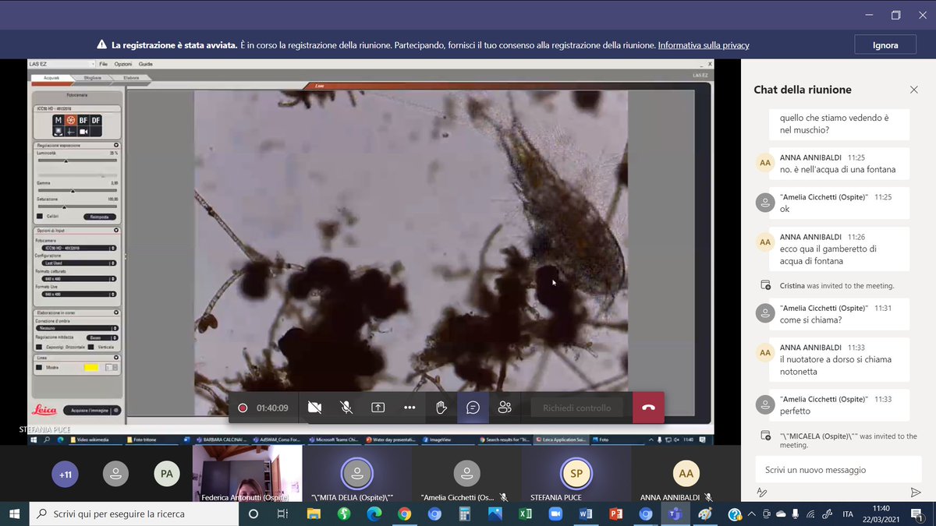The width and height of the screenshot is (936, 526).
Task: Click the Ignora button on recording banner
Action: click(x=885, y=45)
